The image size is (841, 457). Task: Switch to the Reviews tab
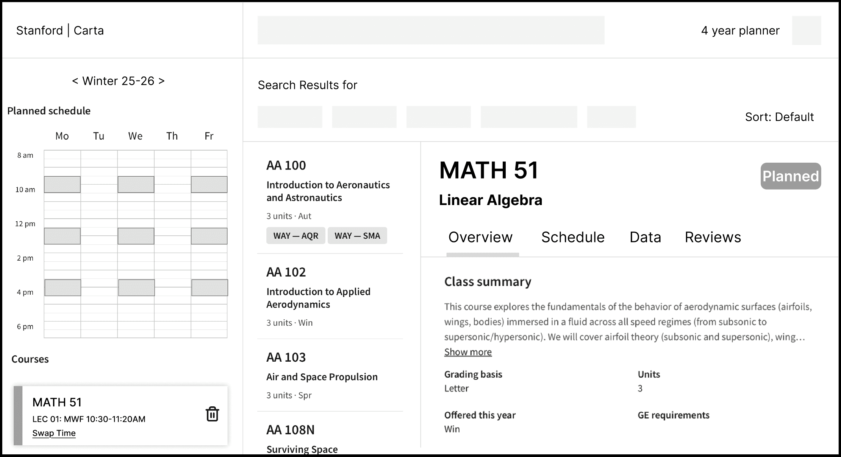point(713,237)
